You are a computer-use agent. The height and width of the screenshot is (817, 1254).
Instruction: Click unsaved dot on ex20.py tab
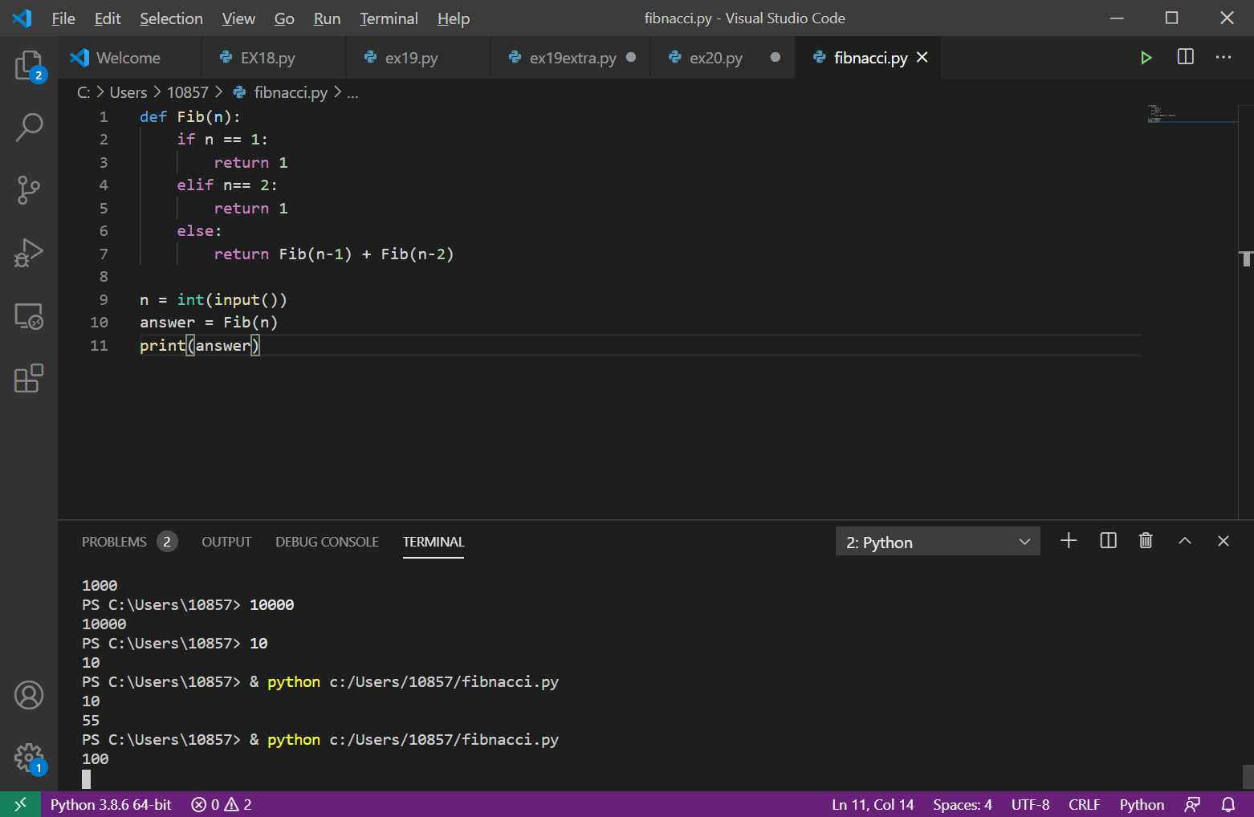pos(775,57)
